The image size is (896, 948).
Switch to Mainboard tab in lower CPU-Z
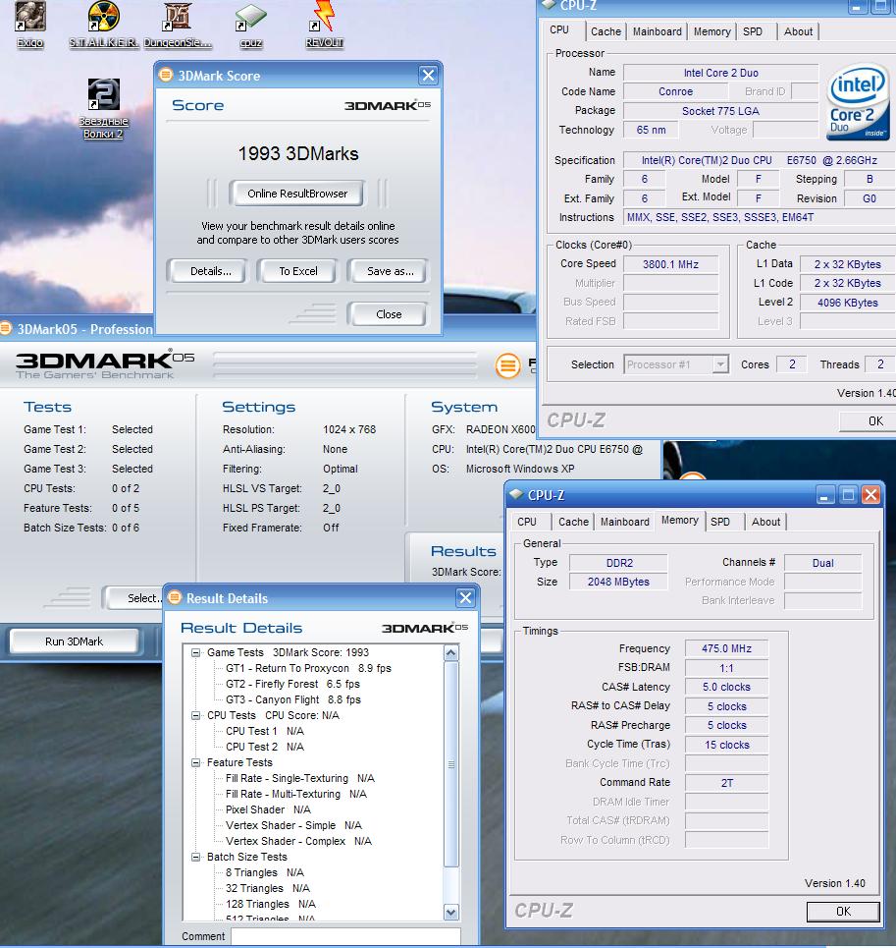pyautogui.click(x=625, y=522)
